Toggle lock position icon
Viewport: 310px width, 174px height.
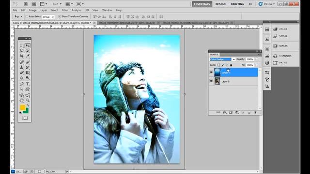(227, 65)
